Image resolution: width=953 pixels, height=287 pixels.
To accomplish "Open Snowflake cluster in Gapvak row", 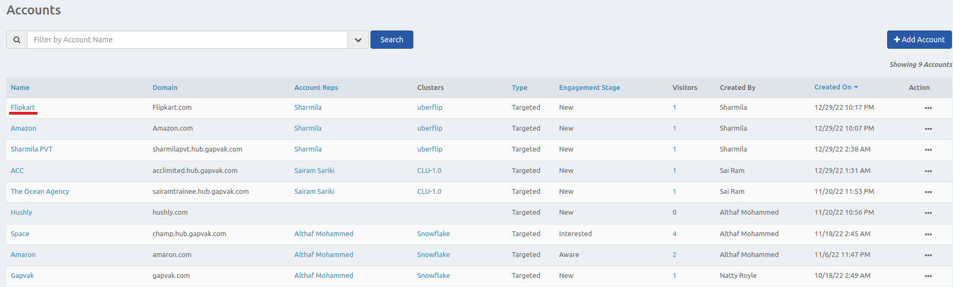I will pyautogui.click(x=434, y=276).
